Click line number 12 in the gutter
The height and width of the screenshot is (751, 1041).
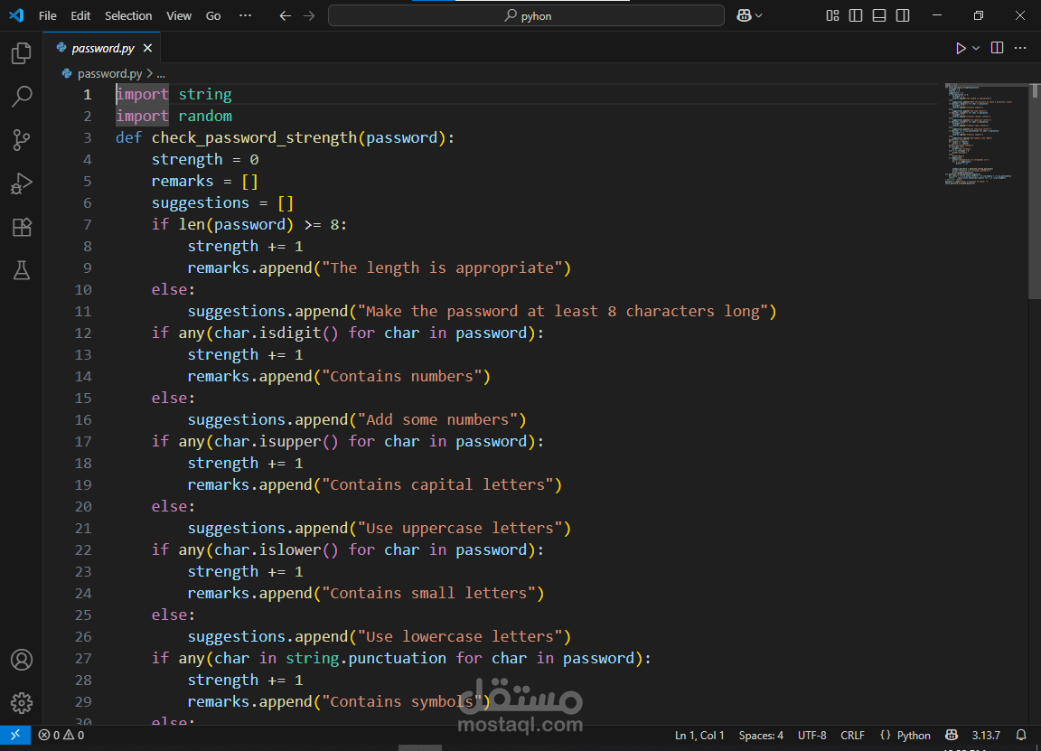83,333
